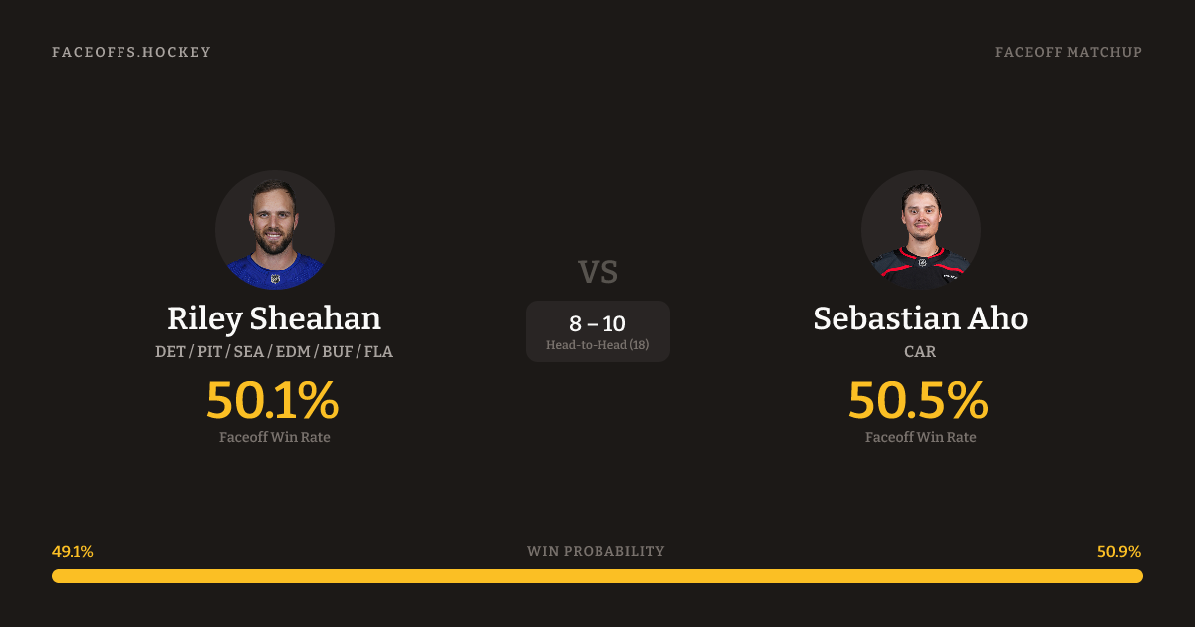The image size is (1195, 627).
Task: Click the 50.9% win probability value
Action: [x=1119, y=552]
